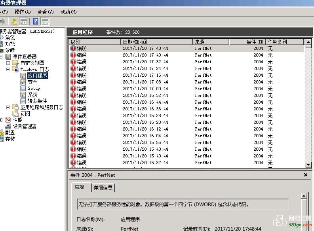Screen dimensions: 314x231
Task: Click the 设备管理器 icon
Action: point(8,126)
